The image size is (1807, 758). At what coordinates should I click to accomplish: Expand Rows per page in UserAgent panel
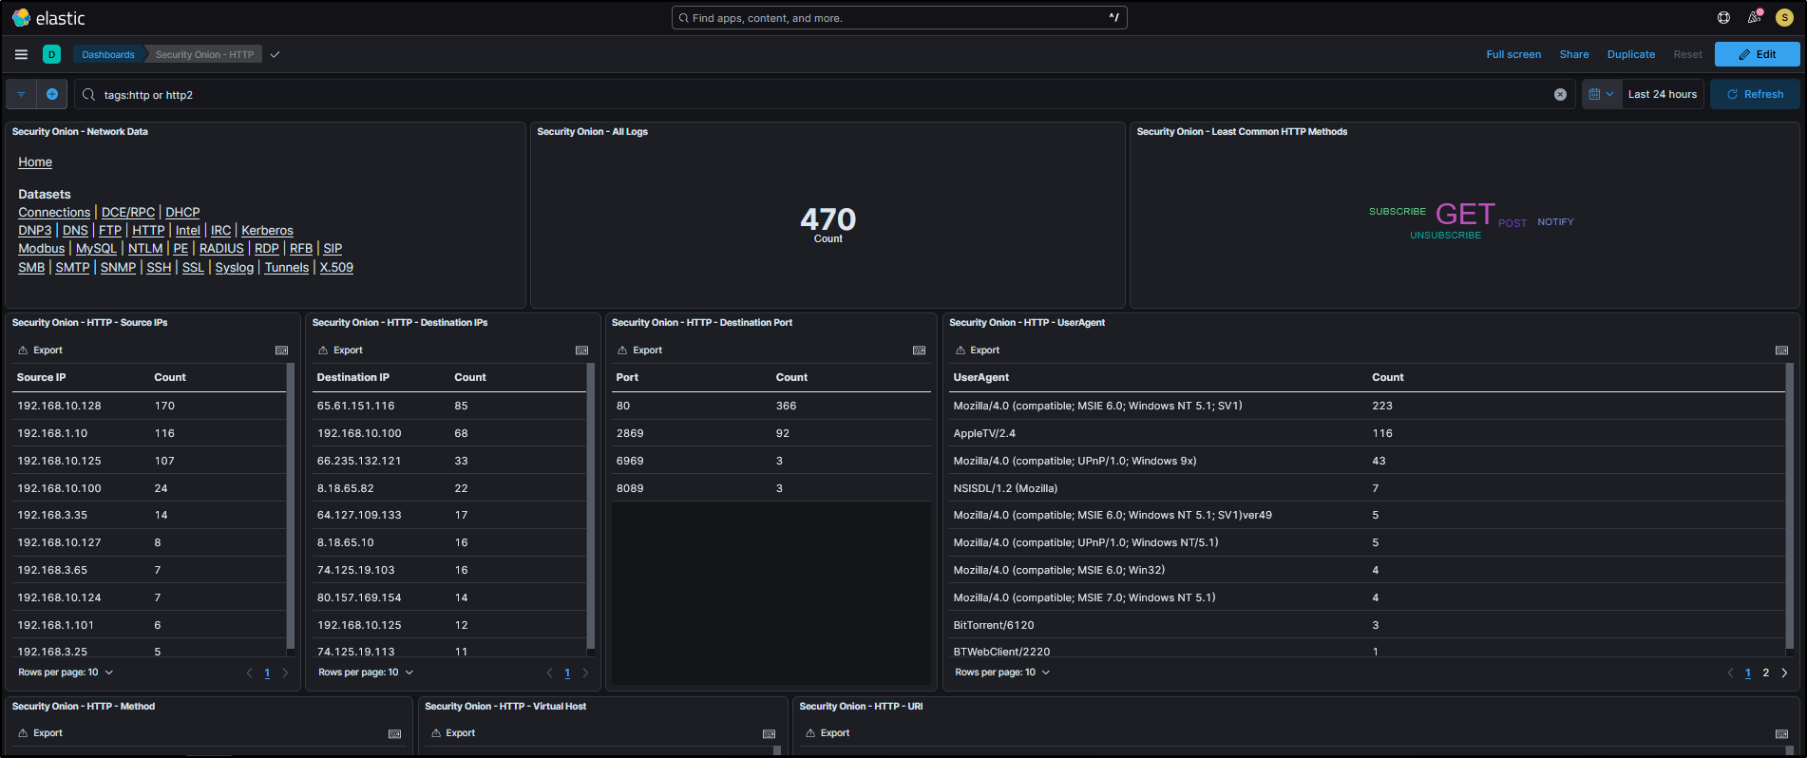tap(1002, 673)
